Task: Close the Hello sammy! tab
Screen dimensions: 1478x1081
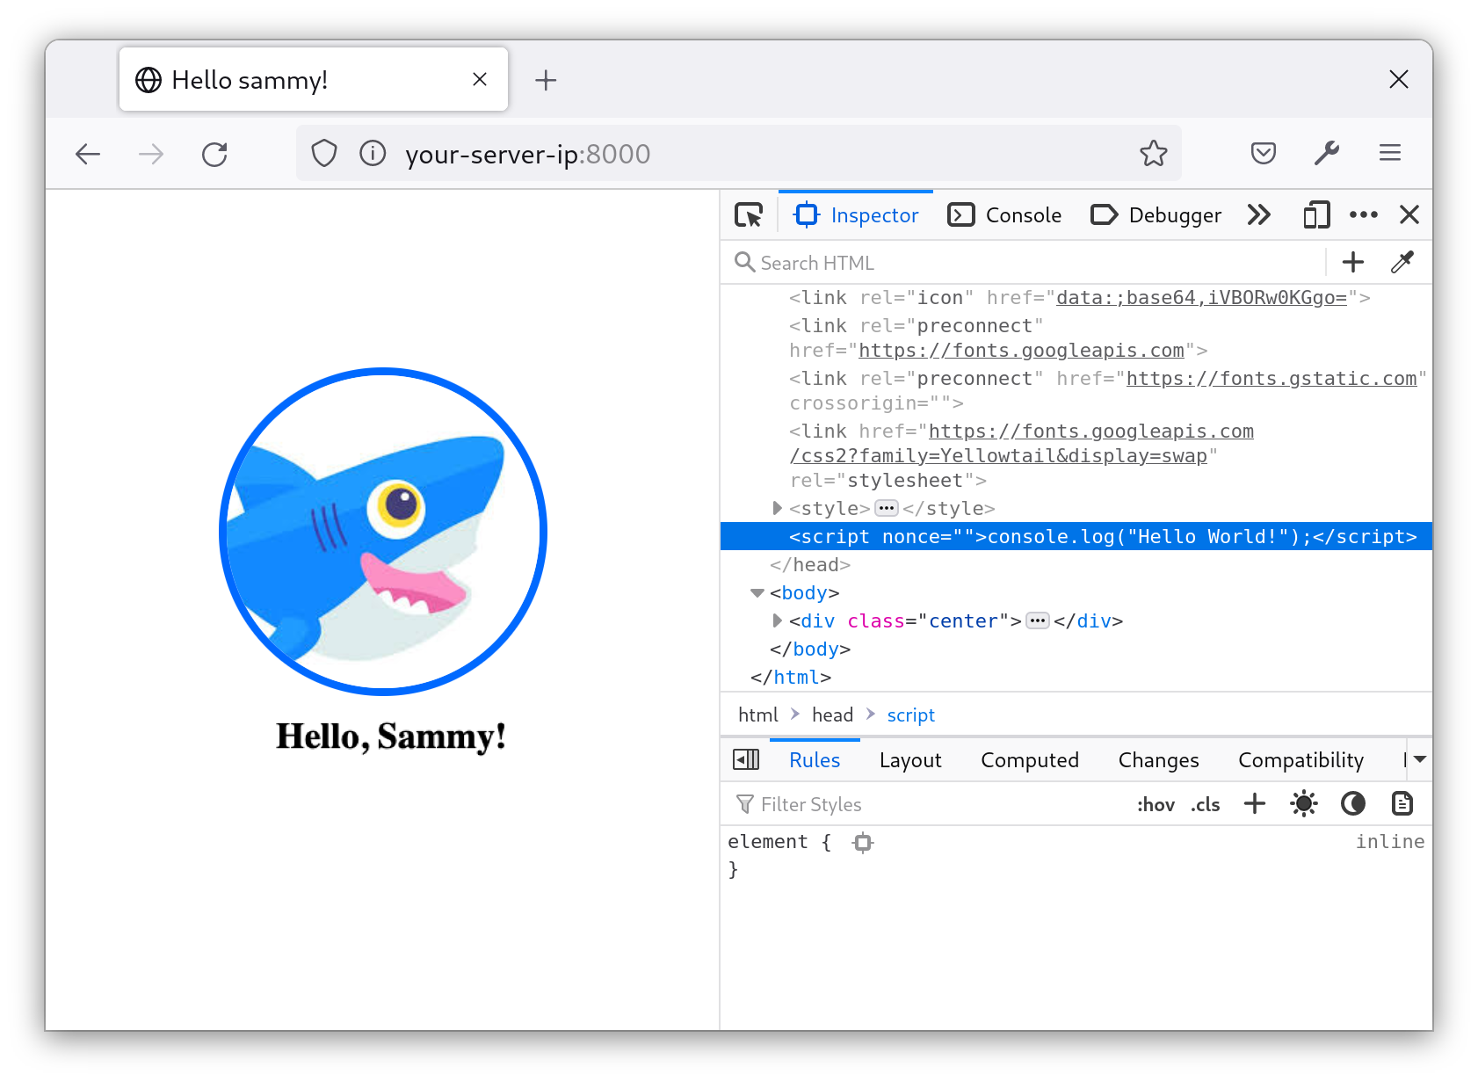Action: click(480, 79)
